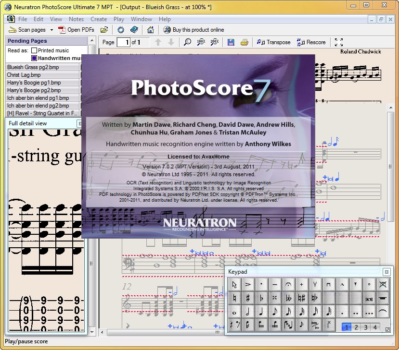Select Harry's Boogie pg2.bmp pending page
The height and width of the screenshot is (350, 399).
tap(42, 90)
